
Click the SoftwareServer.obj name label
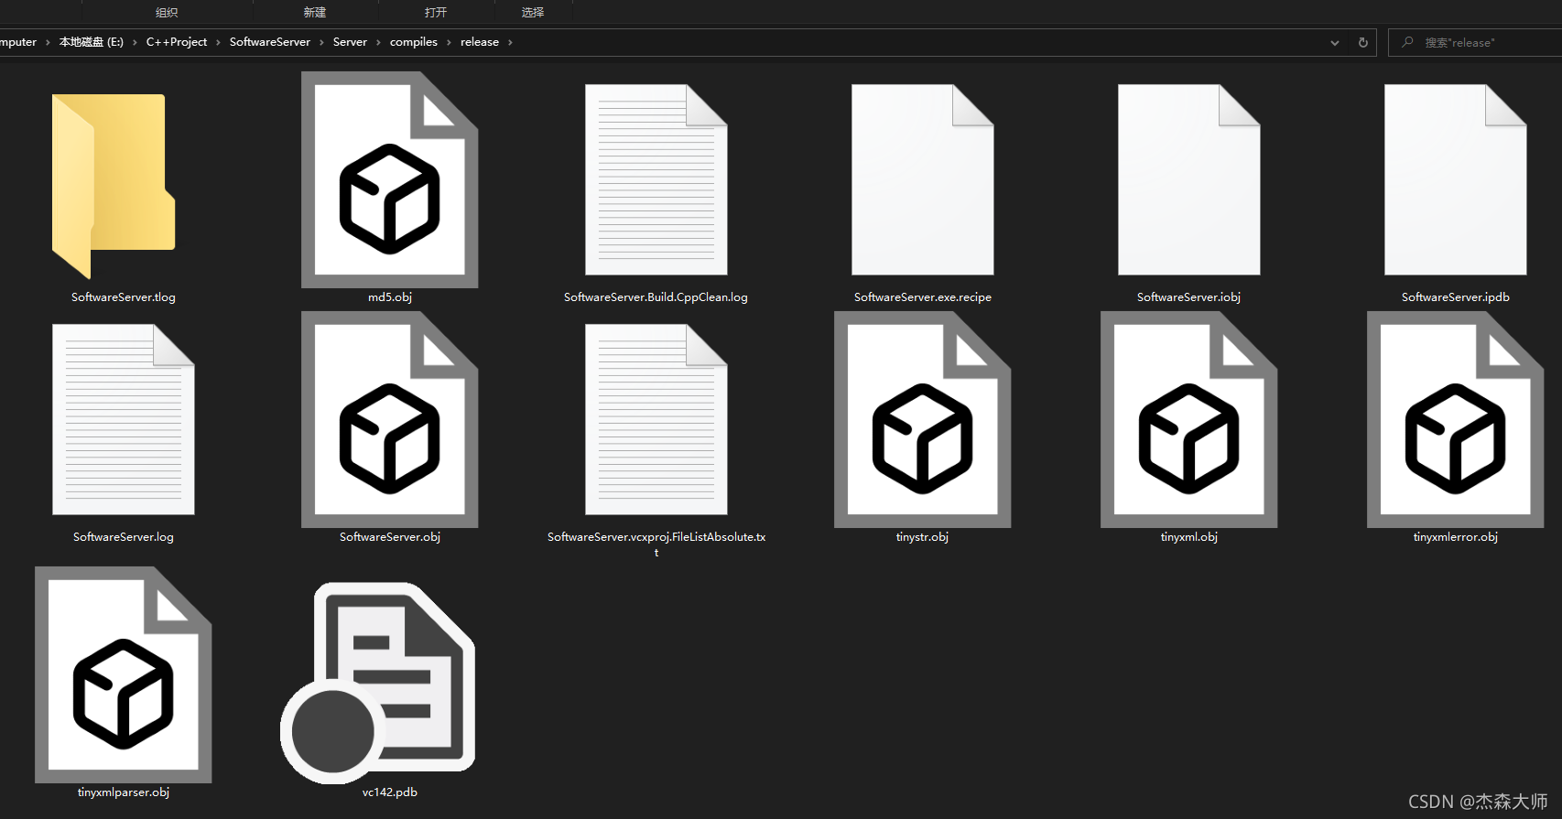(x=390, y=537)
